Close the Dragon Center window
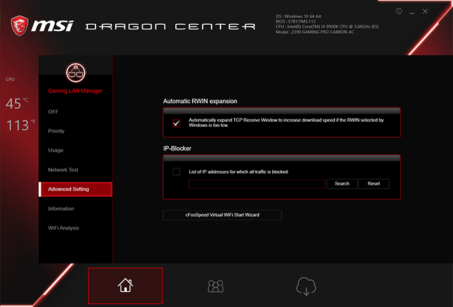This screenshot has height=307, width=453. click(x=425, y=11)
